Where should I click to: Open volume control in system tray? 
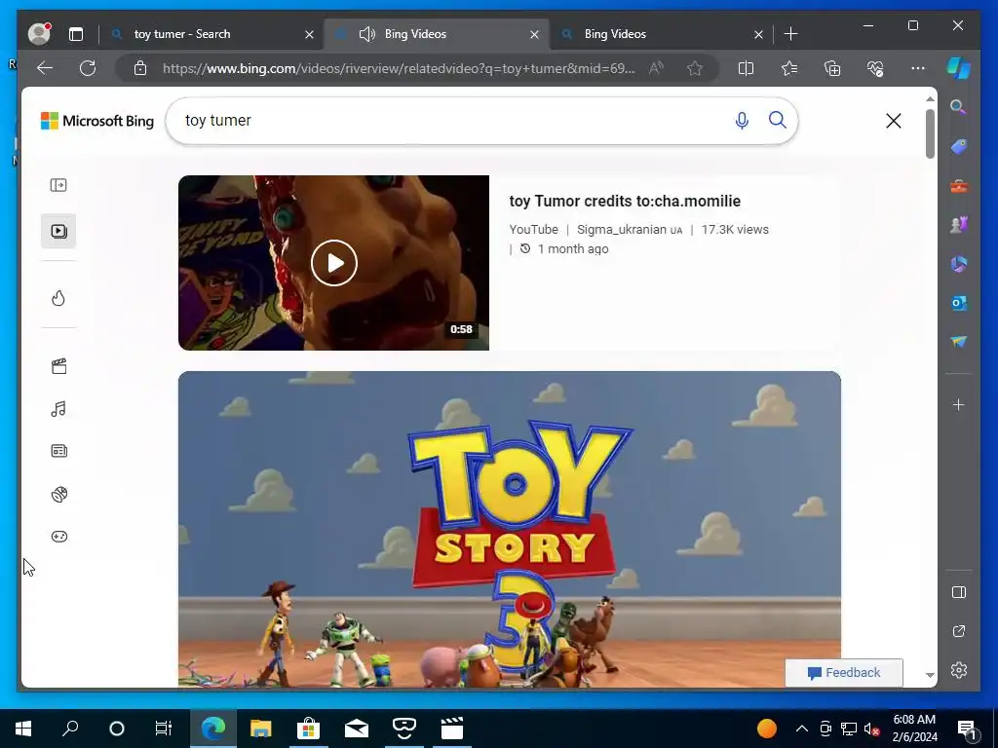point(872,729)
